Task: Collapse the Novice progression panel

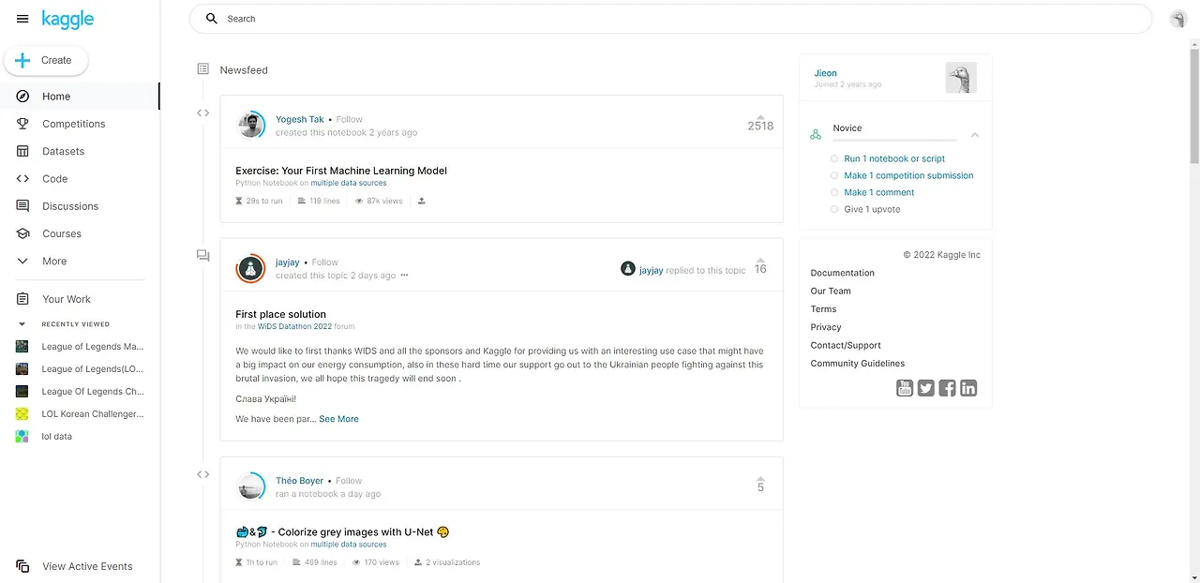Action: [975, 135]
